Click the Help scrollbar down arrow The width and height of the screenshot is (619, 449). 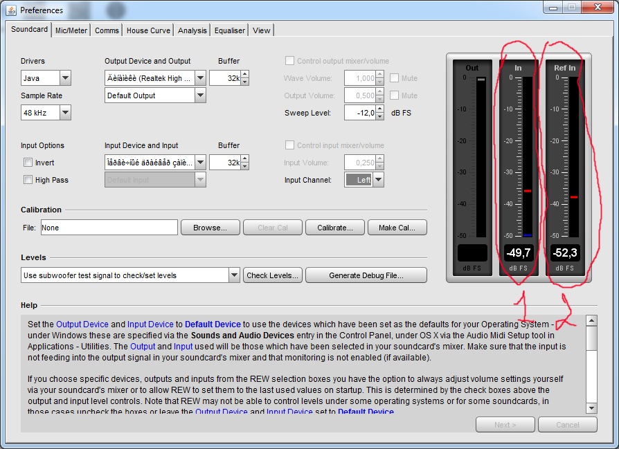click(591, 408)
